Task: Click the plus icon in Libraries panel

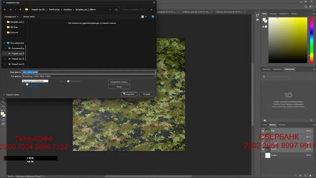Action: pos(312,120)
